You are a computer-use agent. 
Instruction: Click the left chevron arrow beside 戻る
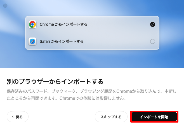(13, 117)
